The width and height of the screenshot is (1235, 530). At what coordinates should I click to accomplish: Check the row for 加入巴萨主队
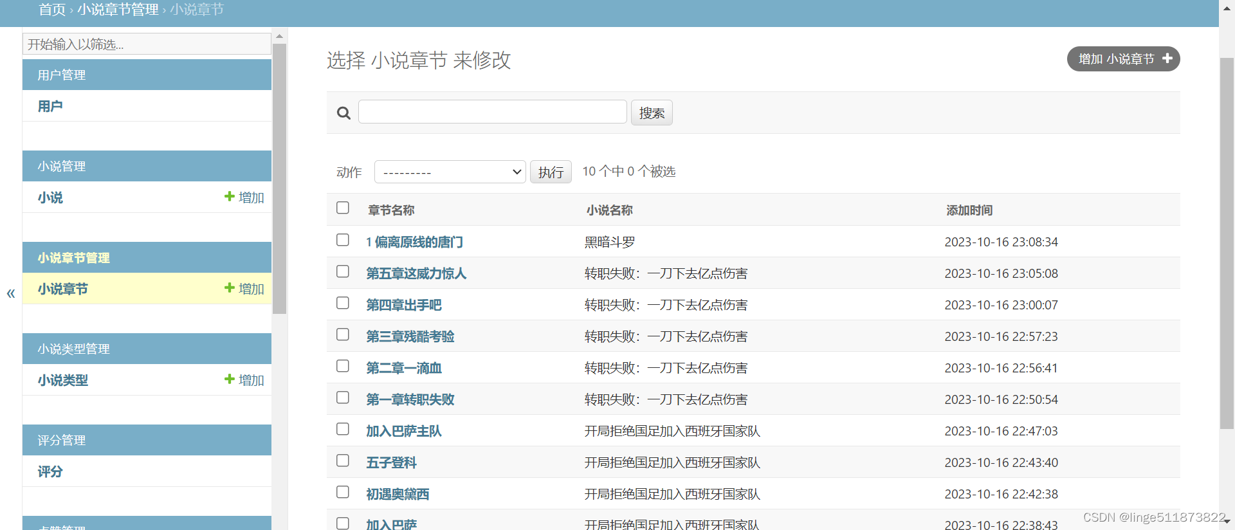(x=343, y=429)
